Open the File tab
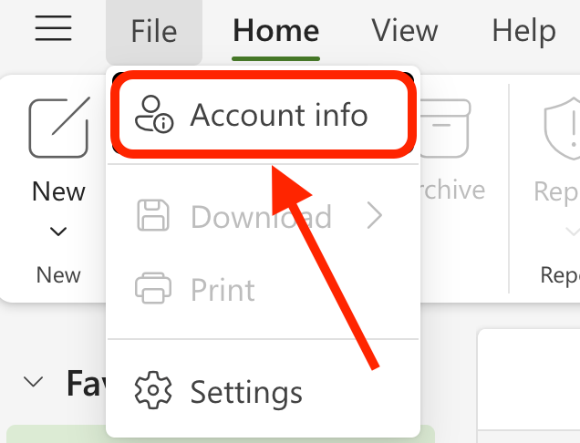The height and width of the screenshot is (443, 580). pos(154,32)
